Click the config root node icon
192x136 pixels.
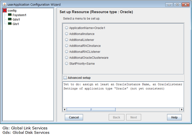click(x=5, y=11)
